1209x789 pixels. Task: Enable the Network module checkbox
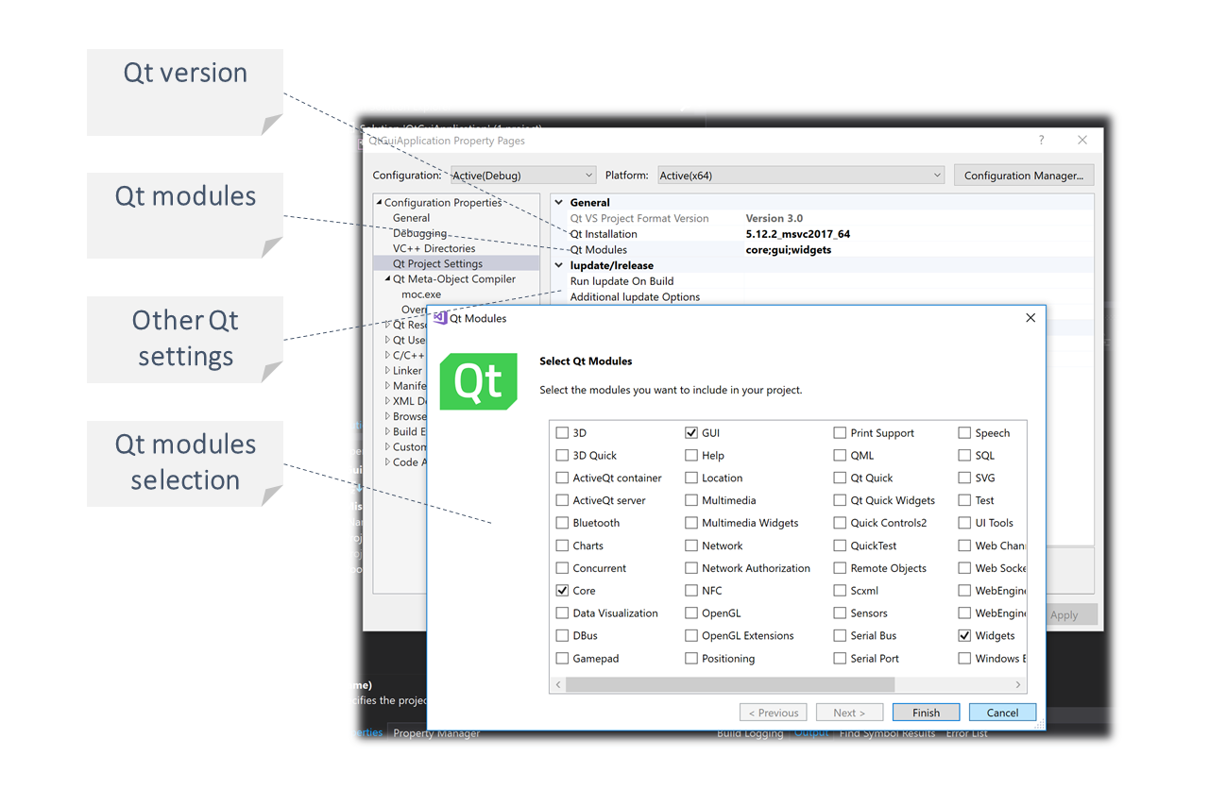(691, 546)
